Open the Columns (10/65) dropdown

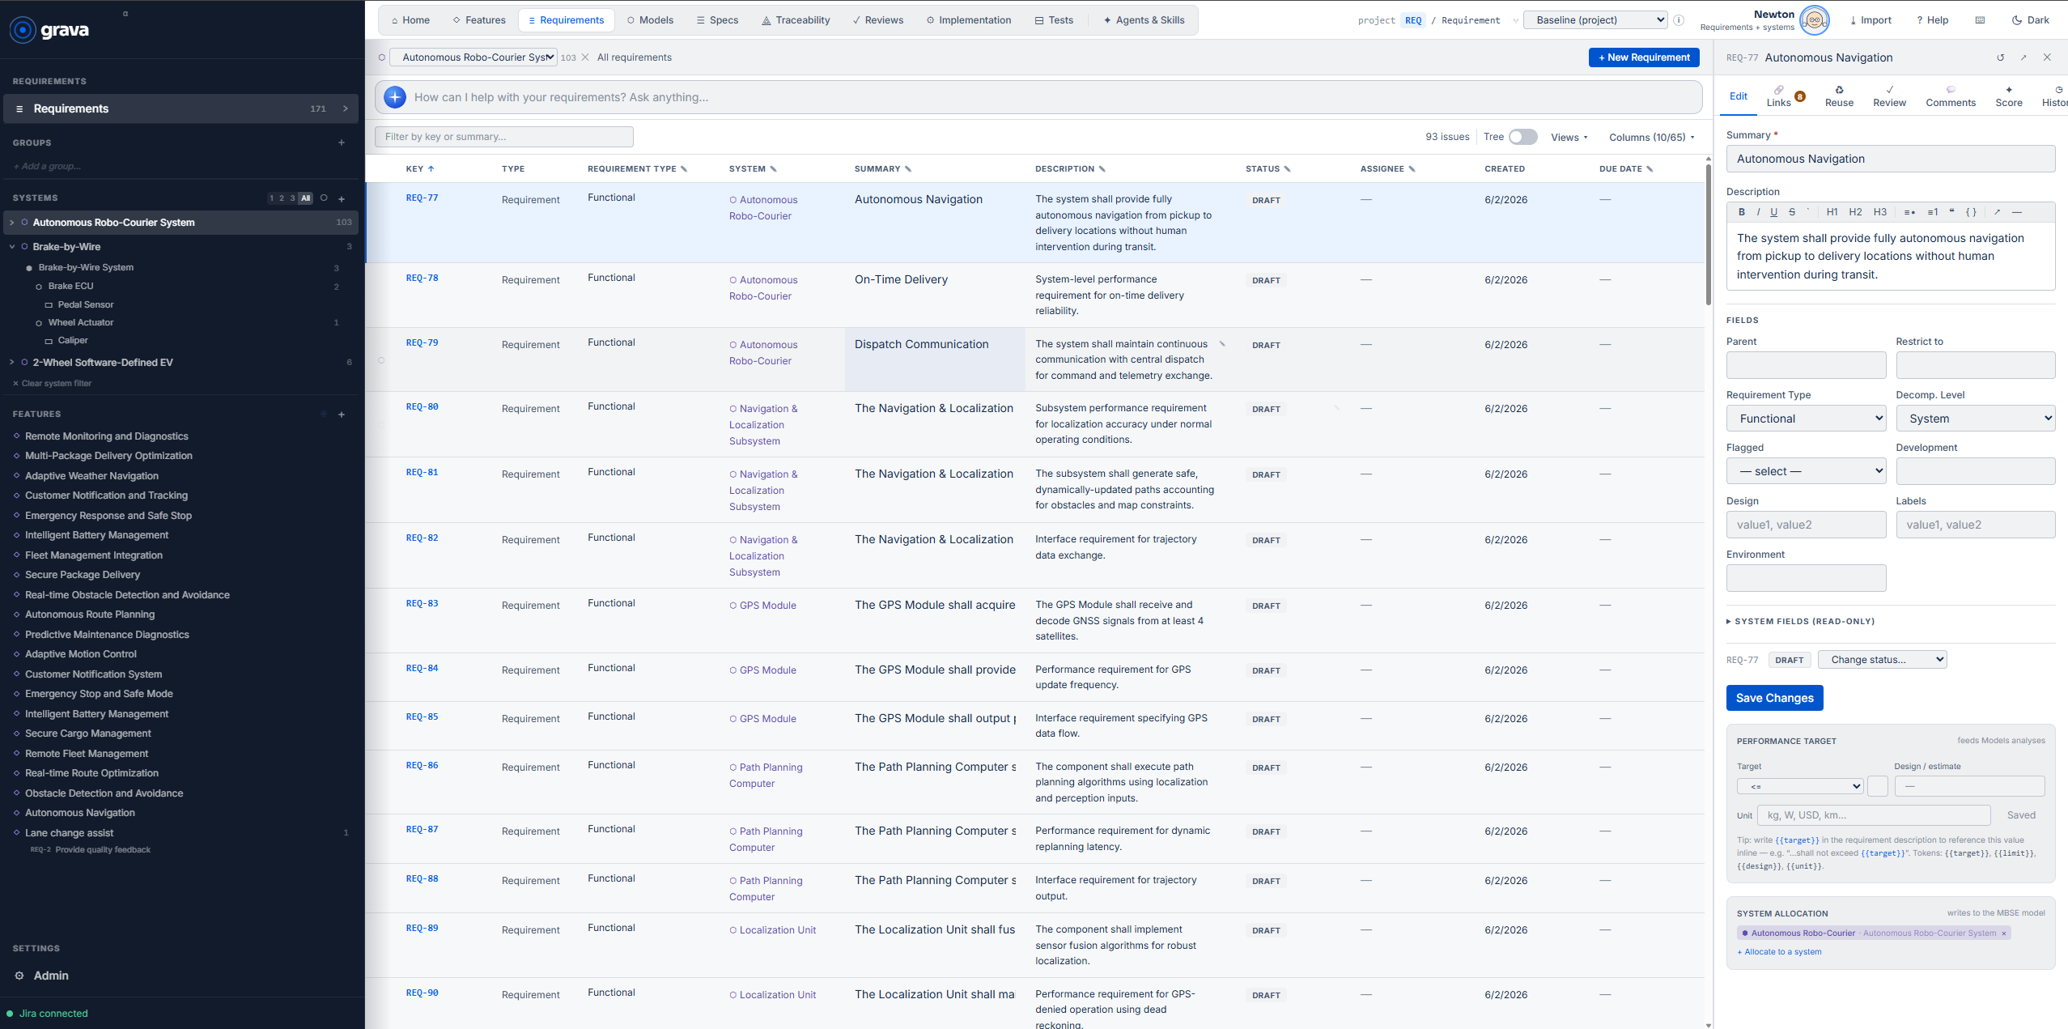(x=1651, y=138)
